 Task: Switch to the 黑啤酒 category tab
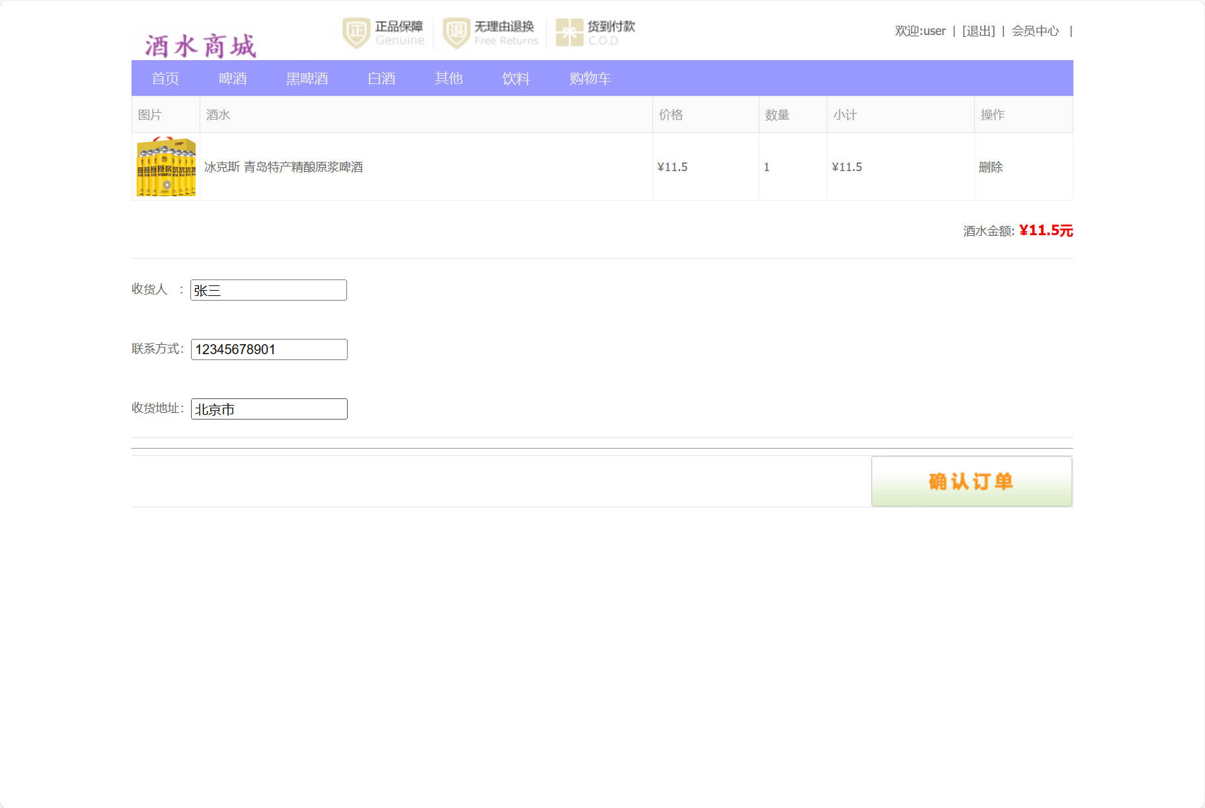click(x=307, y=78)
